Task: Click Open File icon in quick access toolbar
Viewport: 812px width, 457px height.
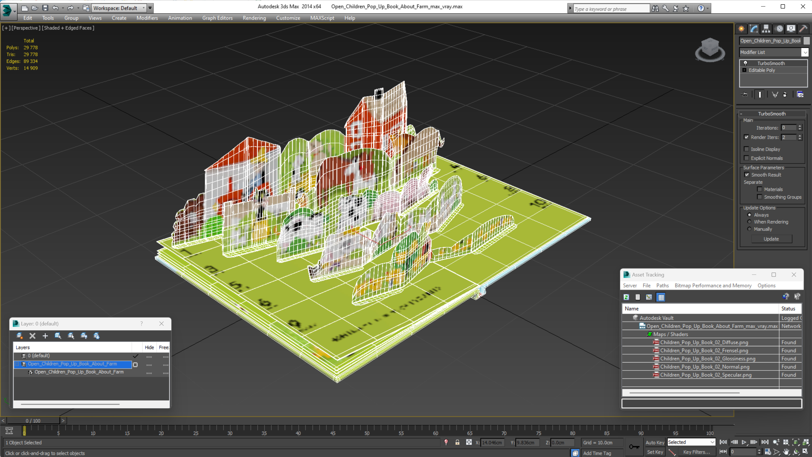Action: pos(35,8)
